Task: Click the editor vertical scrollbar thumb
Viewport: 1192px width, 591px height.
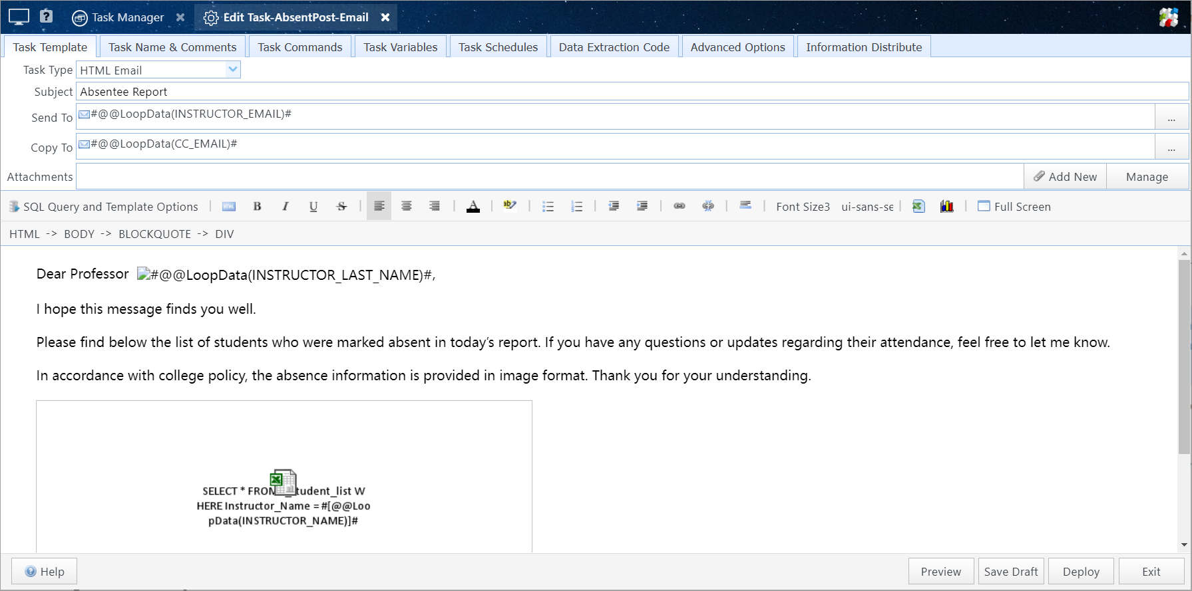Action: pos(1183,356)
